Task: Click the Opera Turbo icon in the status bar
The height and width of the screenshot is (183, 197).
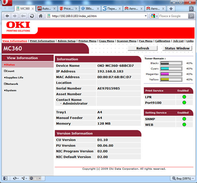Action: [32, 178]
